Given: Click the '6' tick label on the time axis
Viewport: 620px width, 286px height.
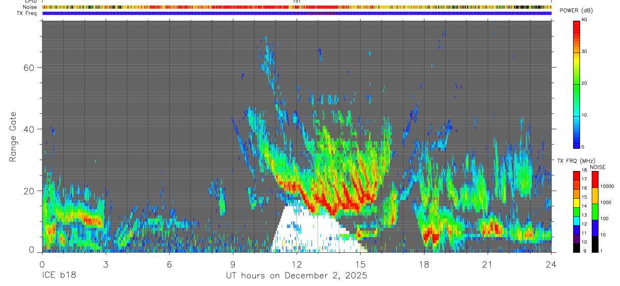Looking at the screenshot, I should point(169,264).
